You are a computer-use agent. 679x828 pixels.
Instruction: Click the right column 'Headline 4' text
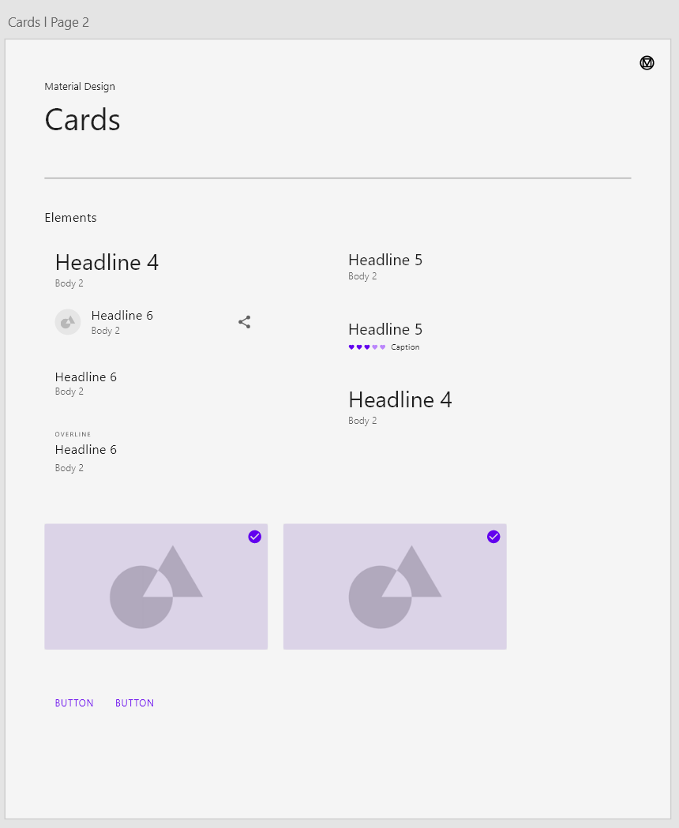tap(400, 399)
